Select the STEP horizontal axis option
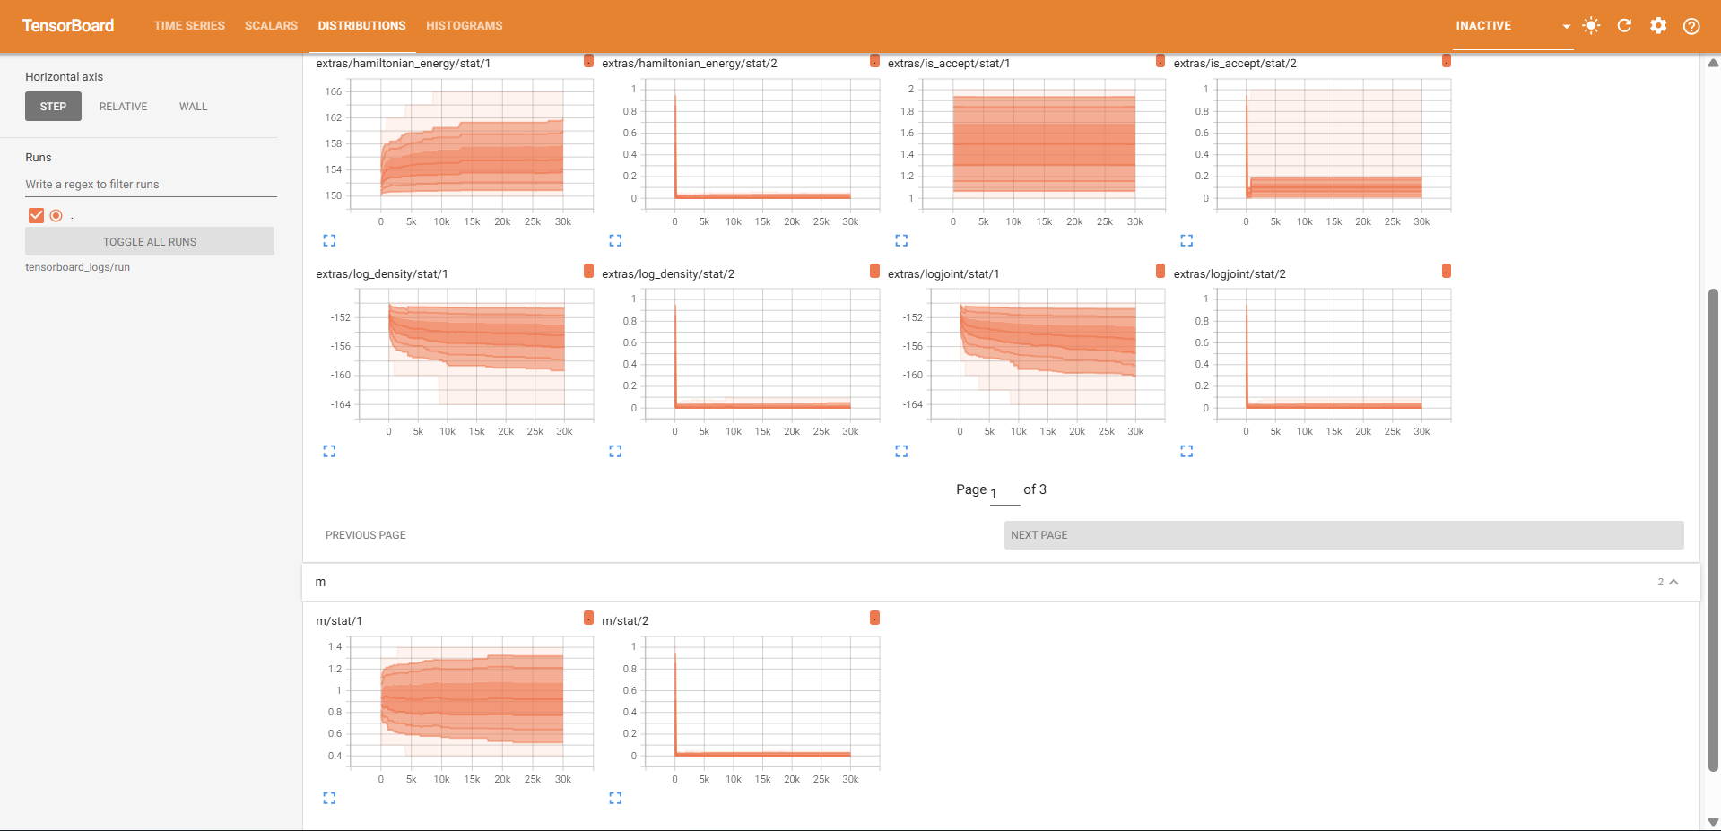1721x831 pixels. coord(53,106)
